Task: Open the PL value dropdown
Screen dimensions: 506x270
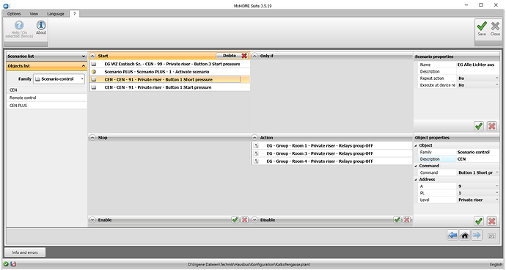Action: [497, 193]
